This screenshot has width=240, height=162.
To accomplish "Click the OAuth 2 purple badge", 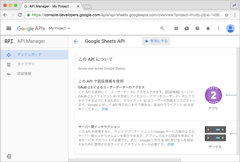I will point(213,95).
